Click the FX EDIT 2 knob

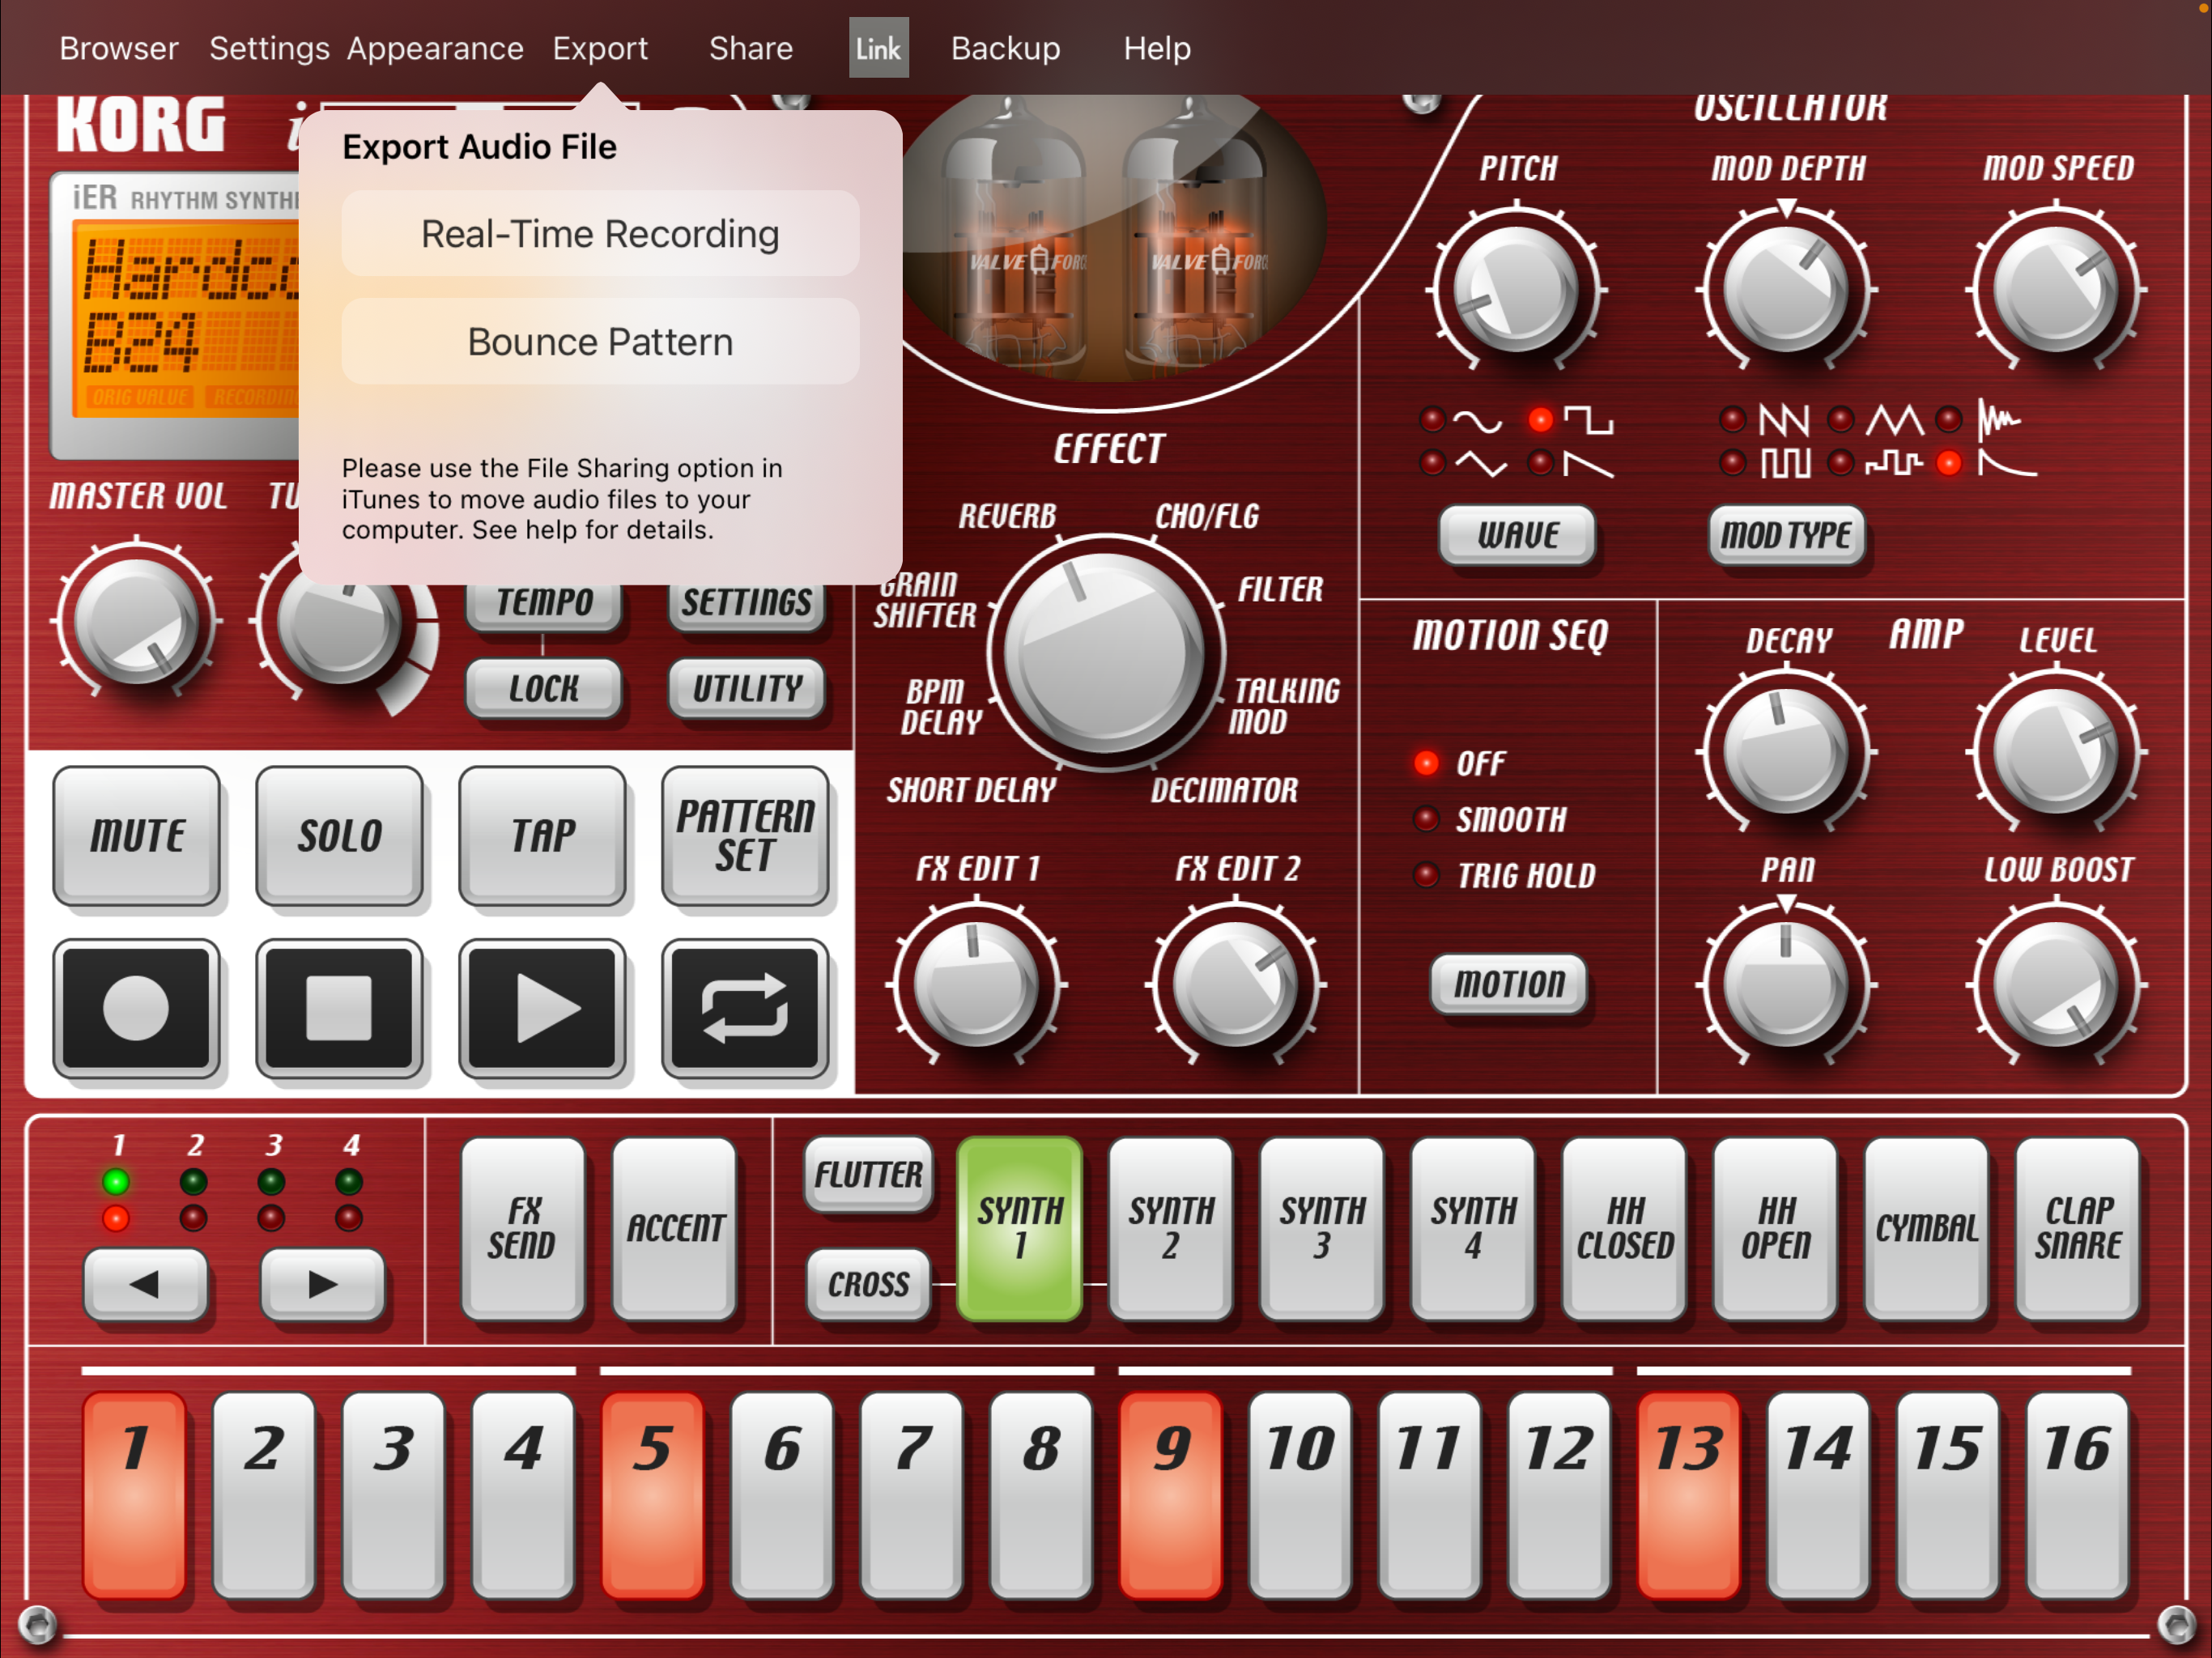(x=1235, y=985)
